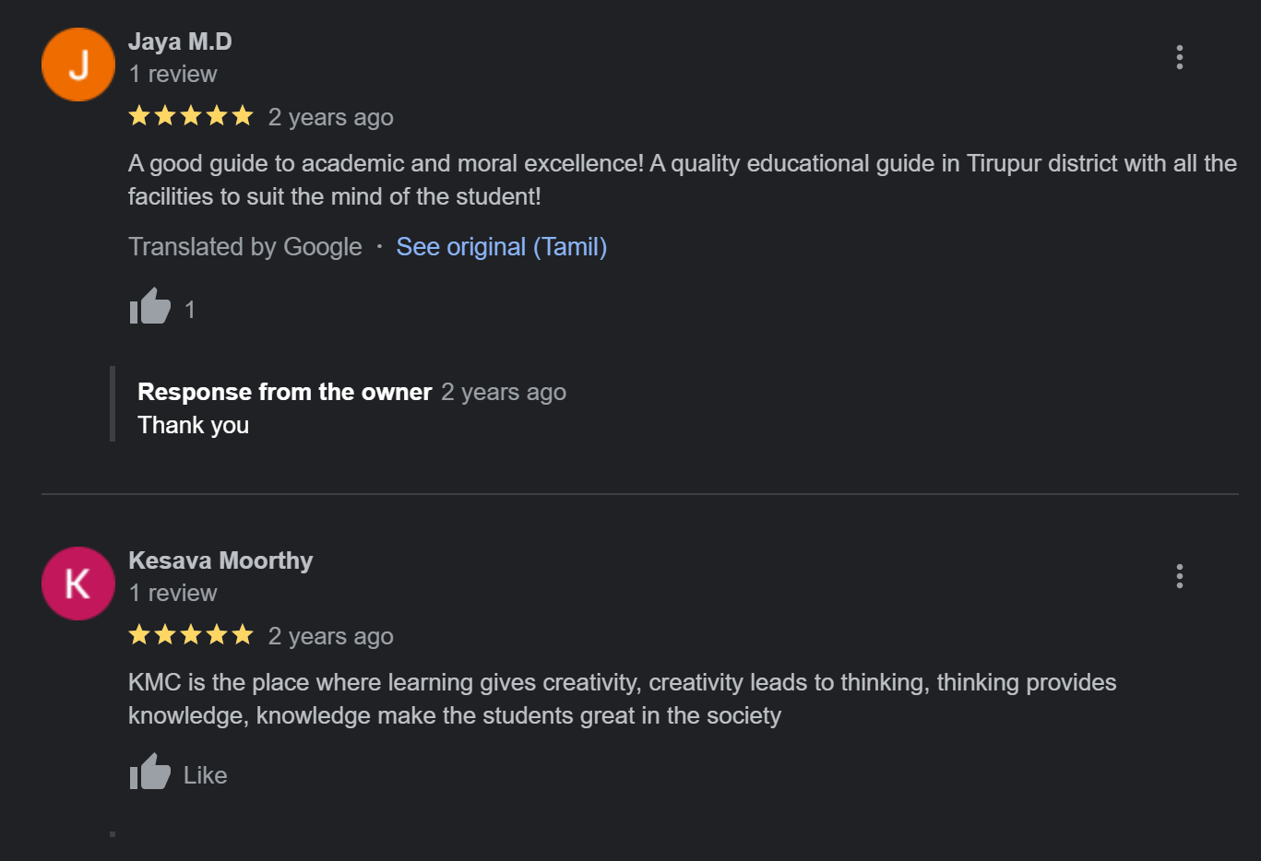Click 'Translated by Google' text

pyautogui.click(x=245, y=247)
